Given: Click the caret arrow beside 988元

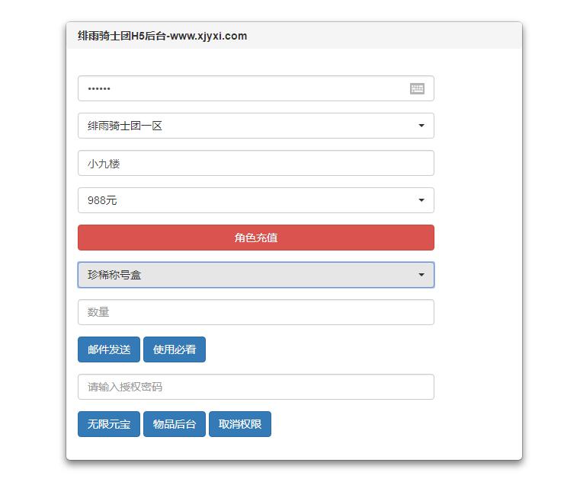Looking at the screenshot, I should (x=421, y=200).
